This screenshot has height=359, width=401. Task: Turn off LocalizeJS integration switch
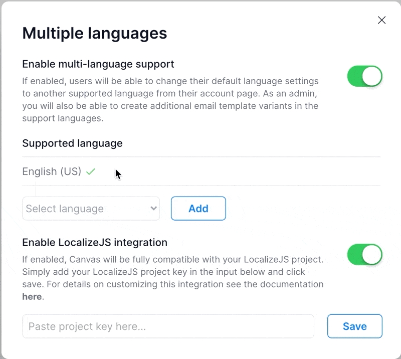click(364, 255)
